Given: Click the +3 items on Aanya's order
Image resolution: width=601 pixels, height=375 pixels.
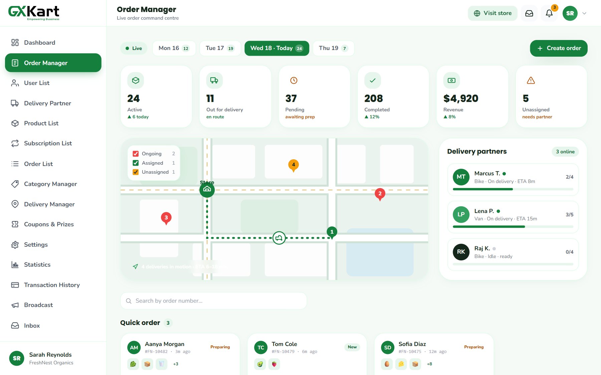Looking at the screenshot, I should pyautogui.click(x=176, y=364).
